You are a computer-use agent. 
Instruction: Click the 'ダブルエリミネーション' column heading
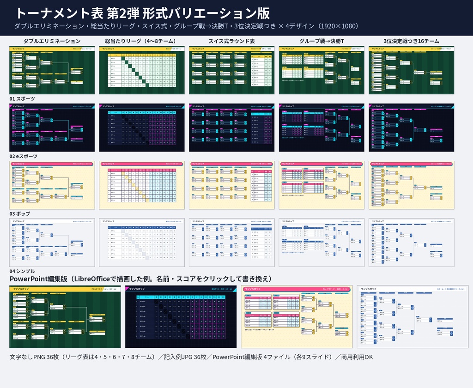52,41
